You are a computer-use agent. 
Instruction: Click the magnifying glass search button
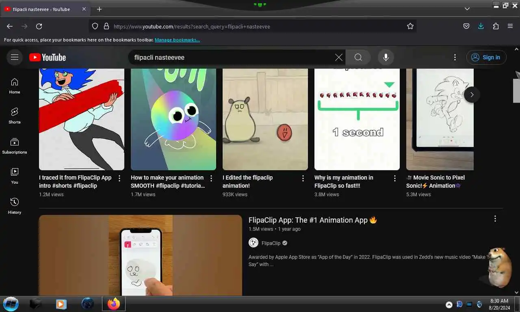click(x=358, y=57)
